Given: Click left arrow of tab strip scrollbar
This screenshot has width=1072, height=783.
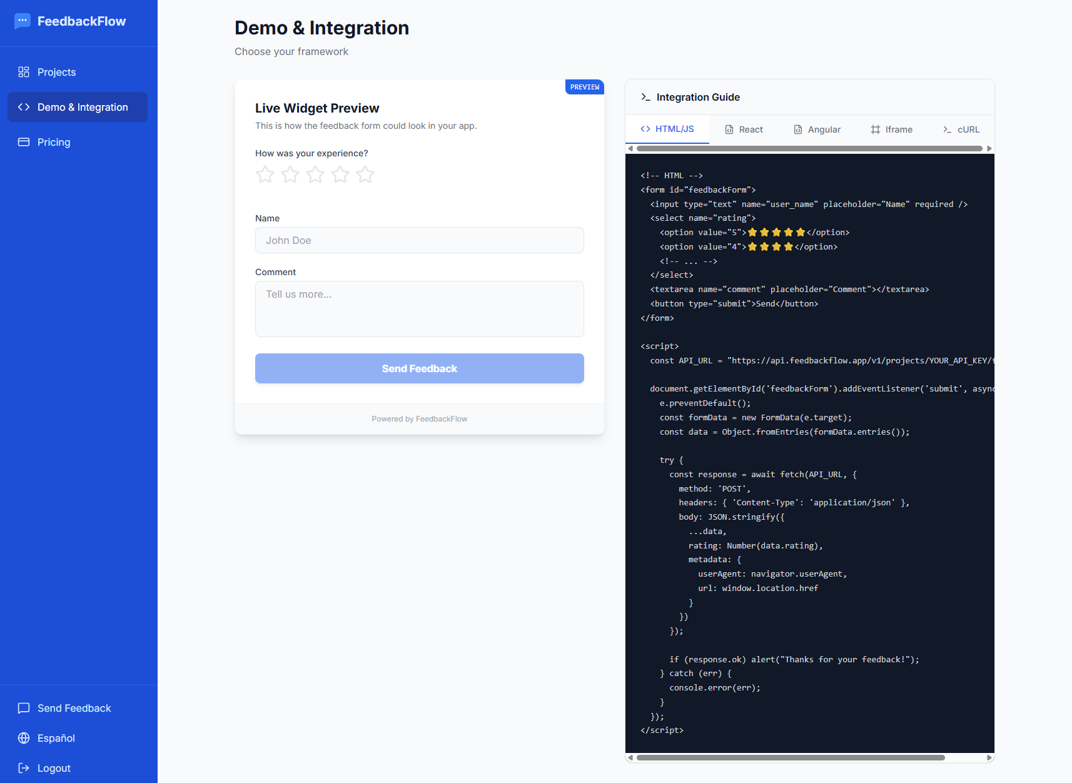Looking at the screenshot, I should click(630, 148).
